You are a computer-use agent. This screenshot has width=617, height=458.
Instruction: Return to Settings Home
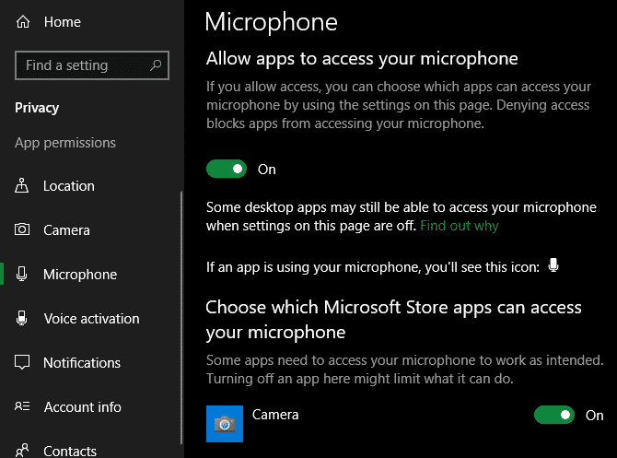tap(63, 22)
